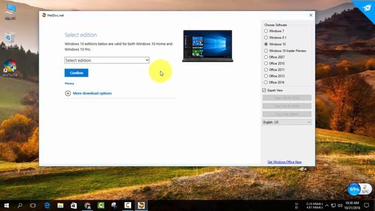This screenshot has height=211, width=375.
Task: Click blue corner ribbon badge icon
Action: pos(366,8)
